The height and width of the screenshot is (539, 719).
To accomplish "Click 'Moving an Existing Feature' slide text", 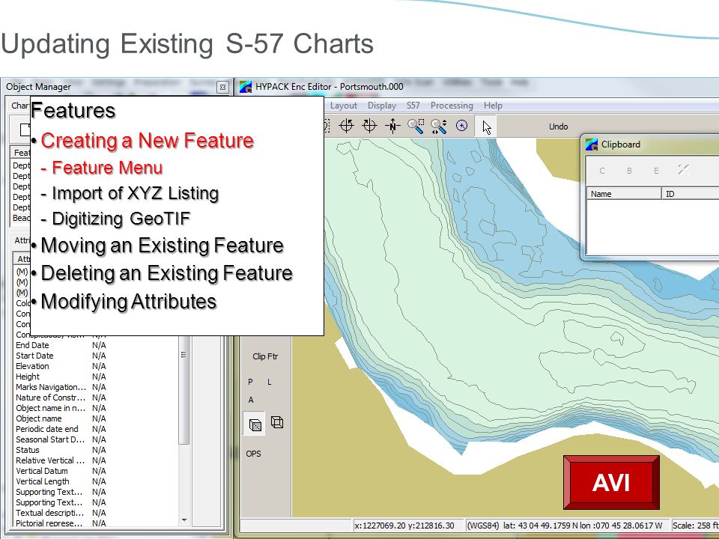I will point(163,246).
